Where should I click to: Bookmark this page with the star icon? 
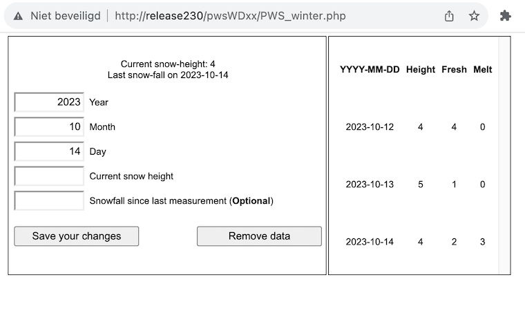coord(474,16)
